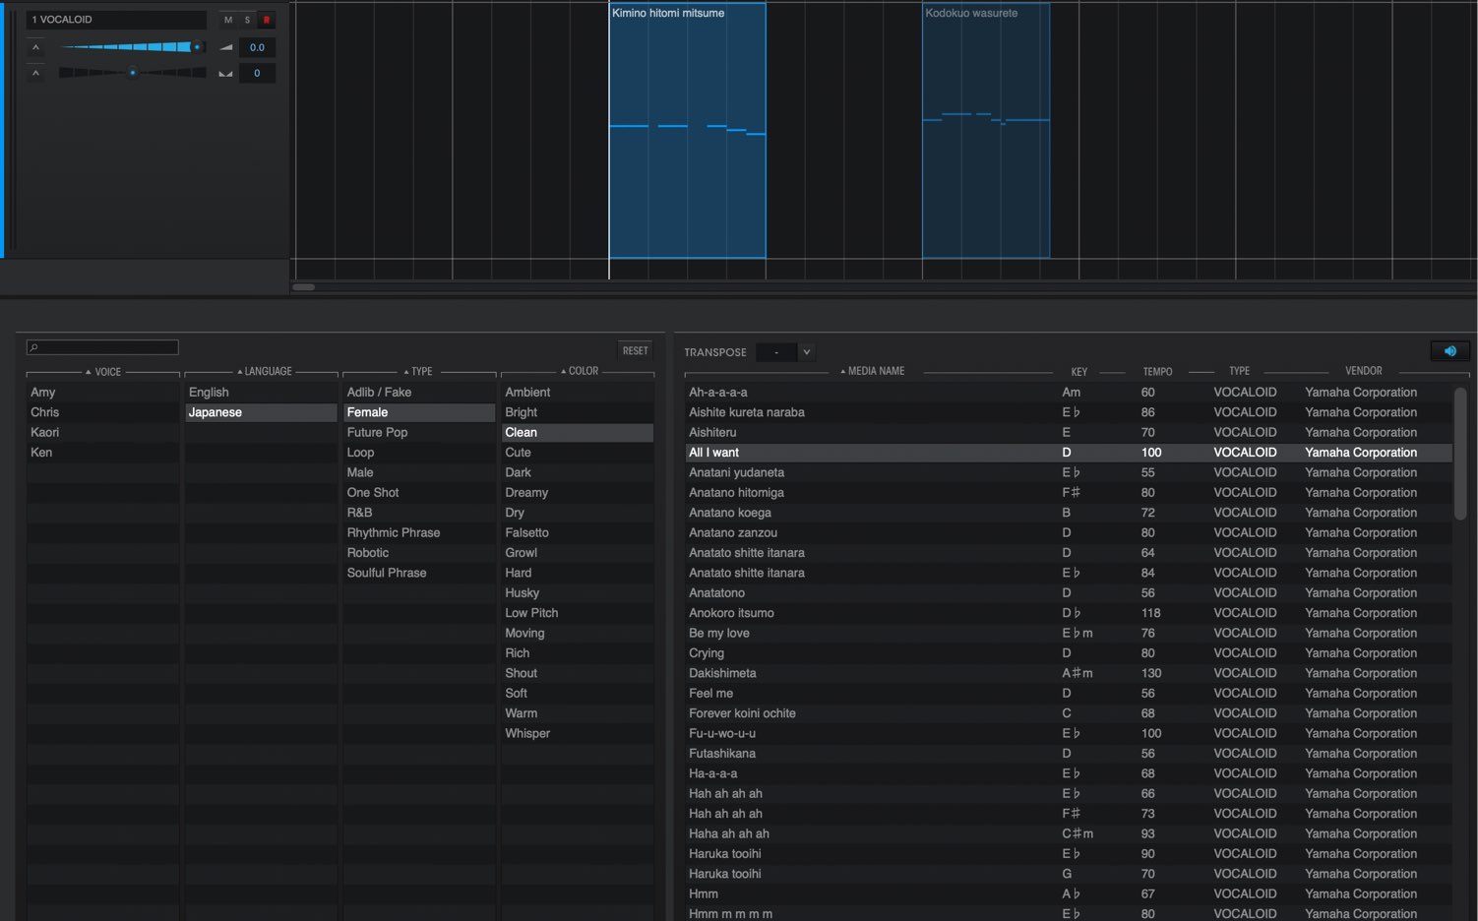
Task: Select the Low Pitch color filter
Action: 578,613
